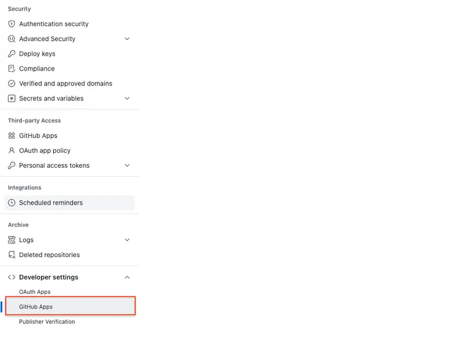Click the Verified domains checkmark icon
The width and height of the screenshot is (462, 342).
(11, 84)
